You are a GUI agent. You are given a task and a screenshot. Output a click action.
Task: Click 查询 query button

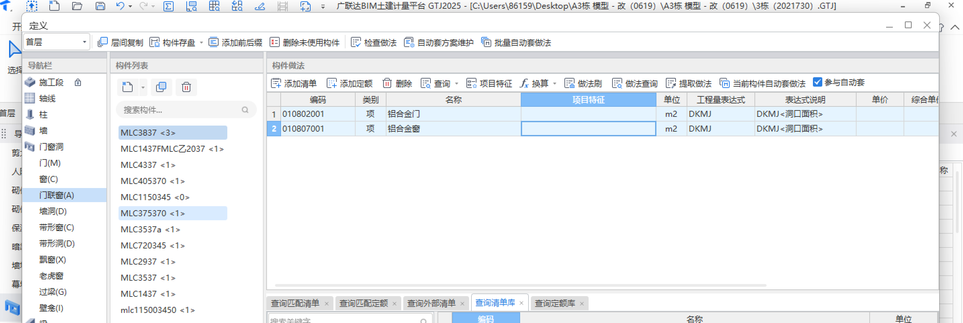click(435, 83)
